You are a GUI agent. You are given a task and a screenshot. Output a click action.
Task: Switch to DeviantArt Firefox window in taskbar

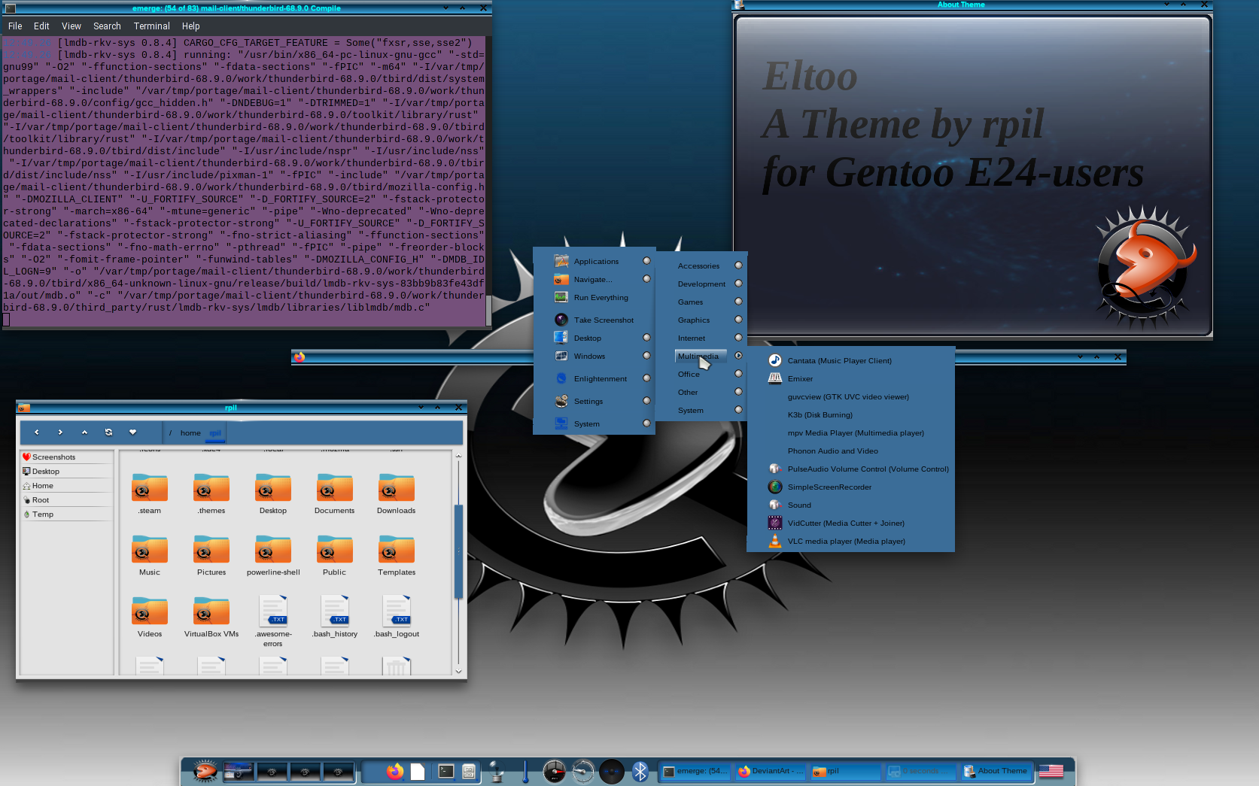[771, 771]
